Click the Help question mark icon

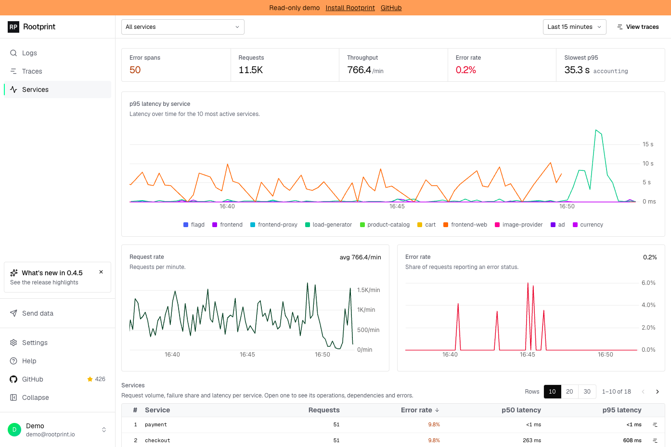click(x=13, y=361)
